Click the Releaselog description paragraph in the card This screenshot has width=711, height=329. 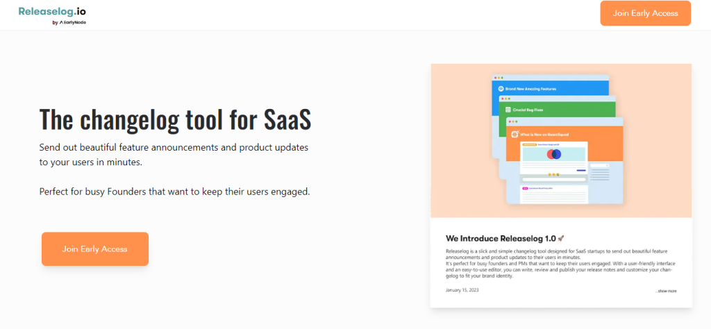pyautogui.click(x=561, y=263)
